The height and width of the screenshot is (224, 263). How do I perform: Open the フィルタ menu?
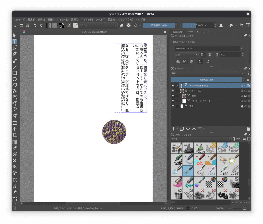(x=87, y=20)
